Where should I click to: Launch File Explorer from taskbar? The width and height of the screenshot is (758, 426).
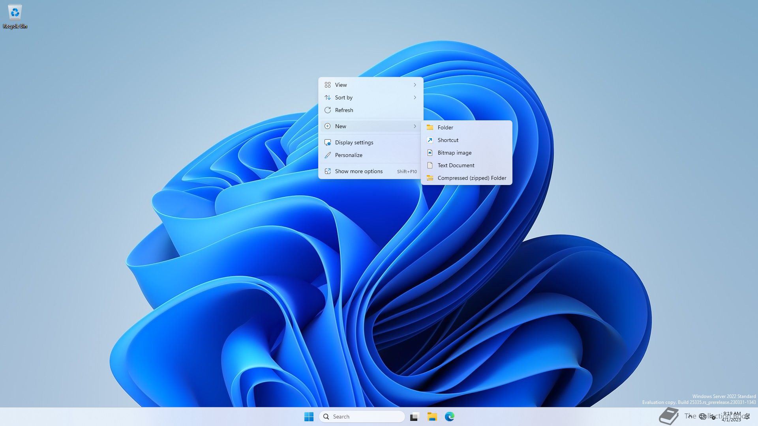(432, 417)
